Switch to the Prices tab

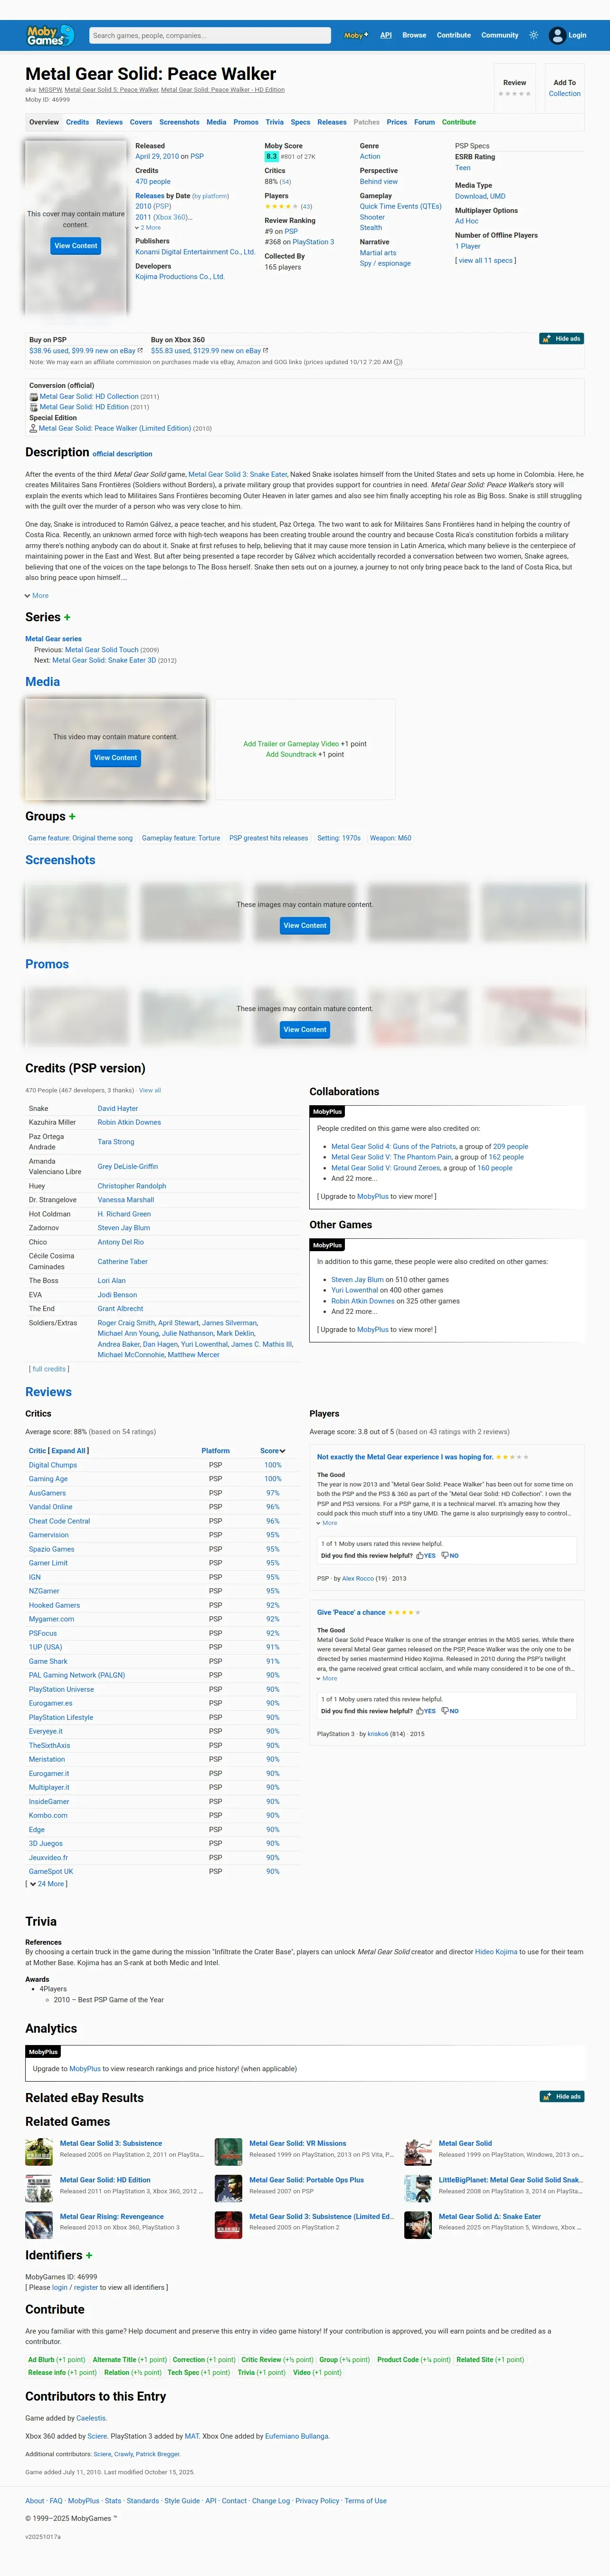[397, 122]
